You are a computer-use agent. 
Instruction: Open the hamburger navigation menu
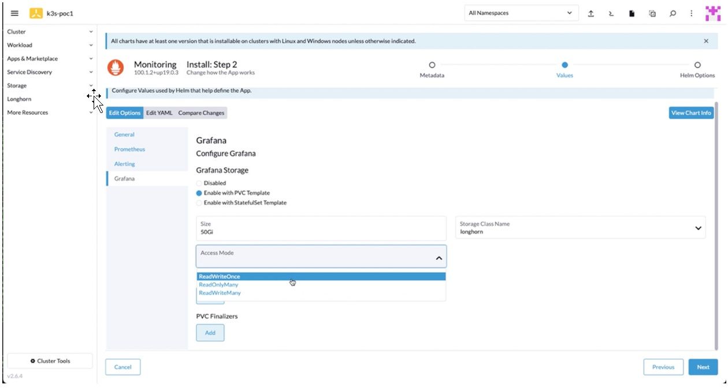tap(15, 13)
